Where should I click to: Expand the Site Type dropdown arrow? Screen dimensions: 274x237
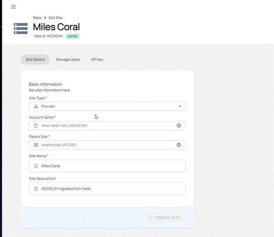180,106
